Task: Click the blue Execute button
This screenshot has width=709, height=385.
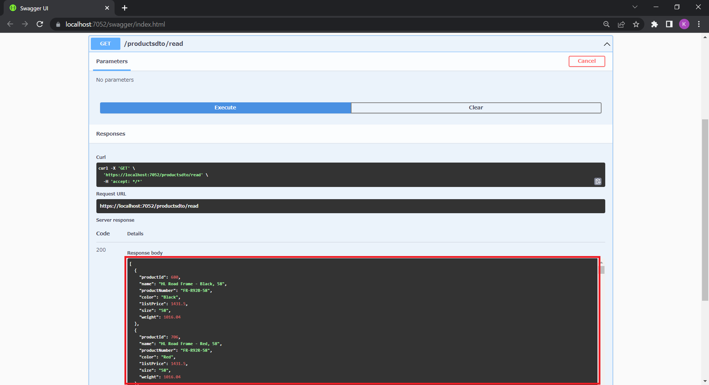Action: pyautogui.click(x=225, y=108)
